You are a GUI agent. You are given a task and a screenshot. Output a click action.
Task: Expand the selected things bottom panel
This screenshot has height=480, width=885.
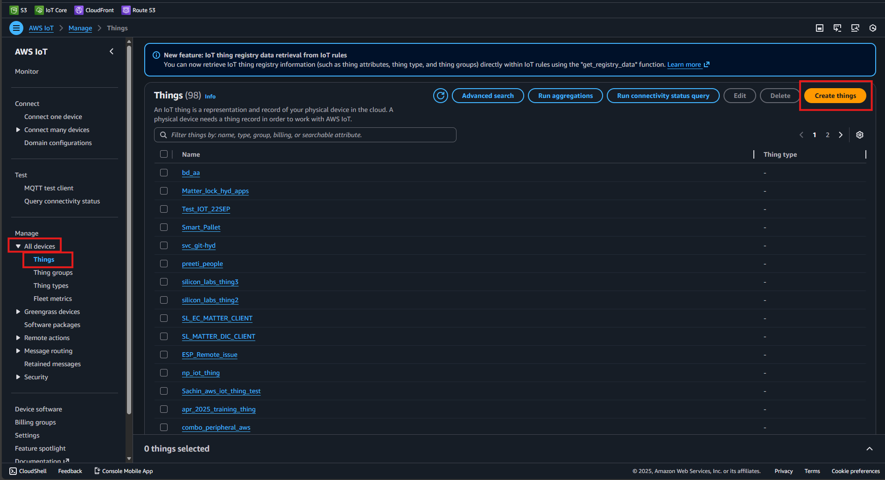(x=869, y=449)
